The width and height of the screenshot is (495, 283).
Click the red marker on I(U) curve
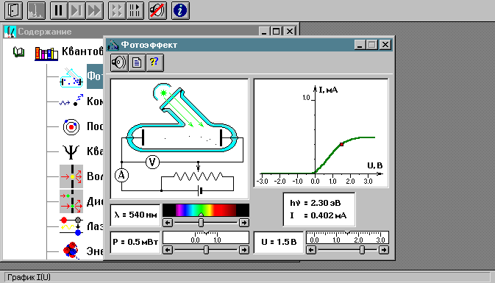tap(341, 144)
